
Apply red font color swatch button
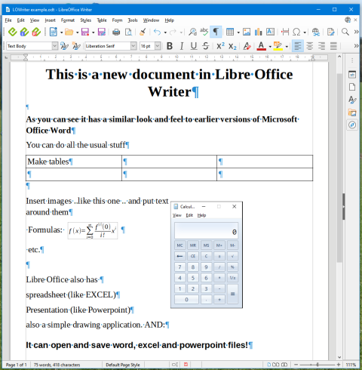pyautogui.click(x=262, y=46)
